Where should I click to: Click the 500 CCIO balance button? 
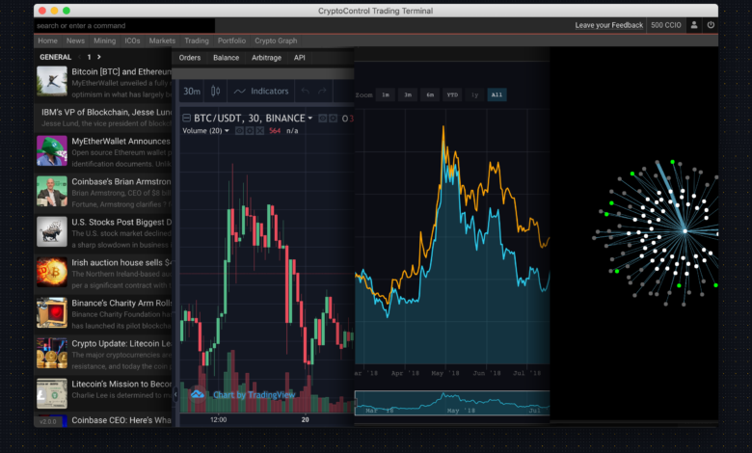(x=665, y=25)
